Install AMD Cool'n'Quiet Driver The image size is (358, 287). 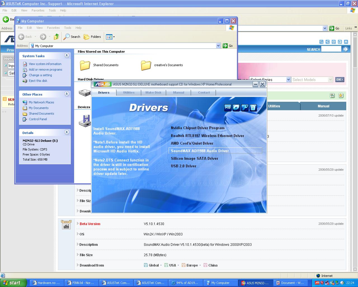pos(192,143)
